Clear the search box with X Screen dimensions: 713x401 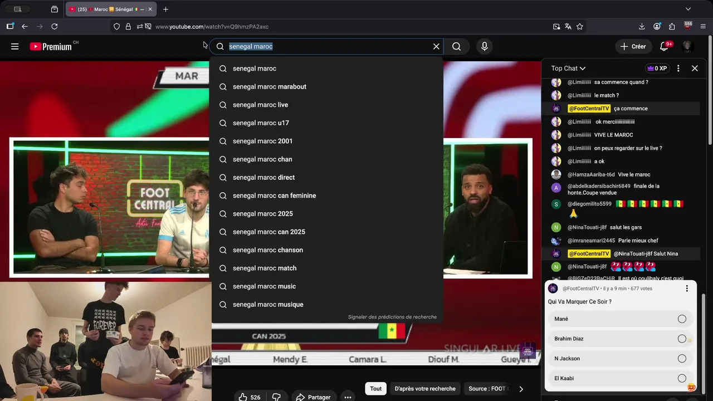pyautogui.click(x=436, y=47)
